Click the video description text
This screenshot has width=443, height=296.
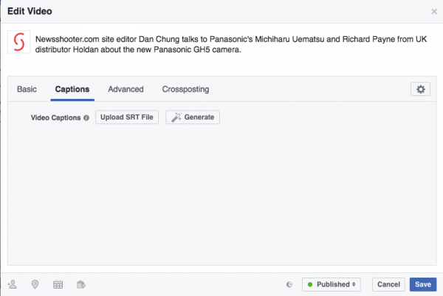(x=221, y=44)
